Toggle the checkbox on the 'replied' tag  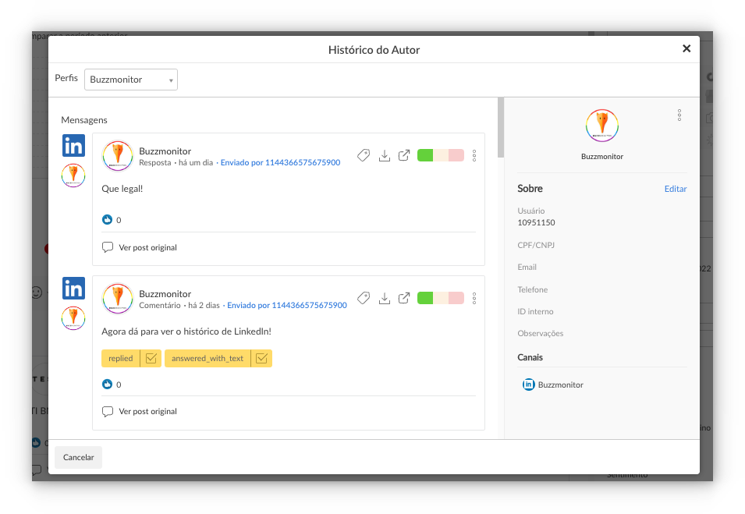(151, 358)
